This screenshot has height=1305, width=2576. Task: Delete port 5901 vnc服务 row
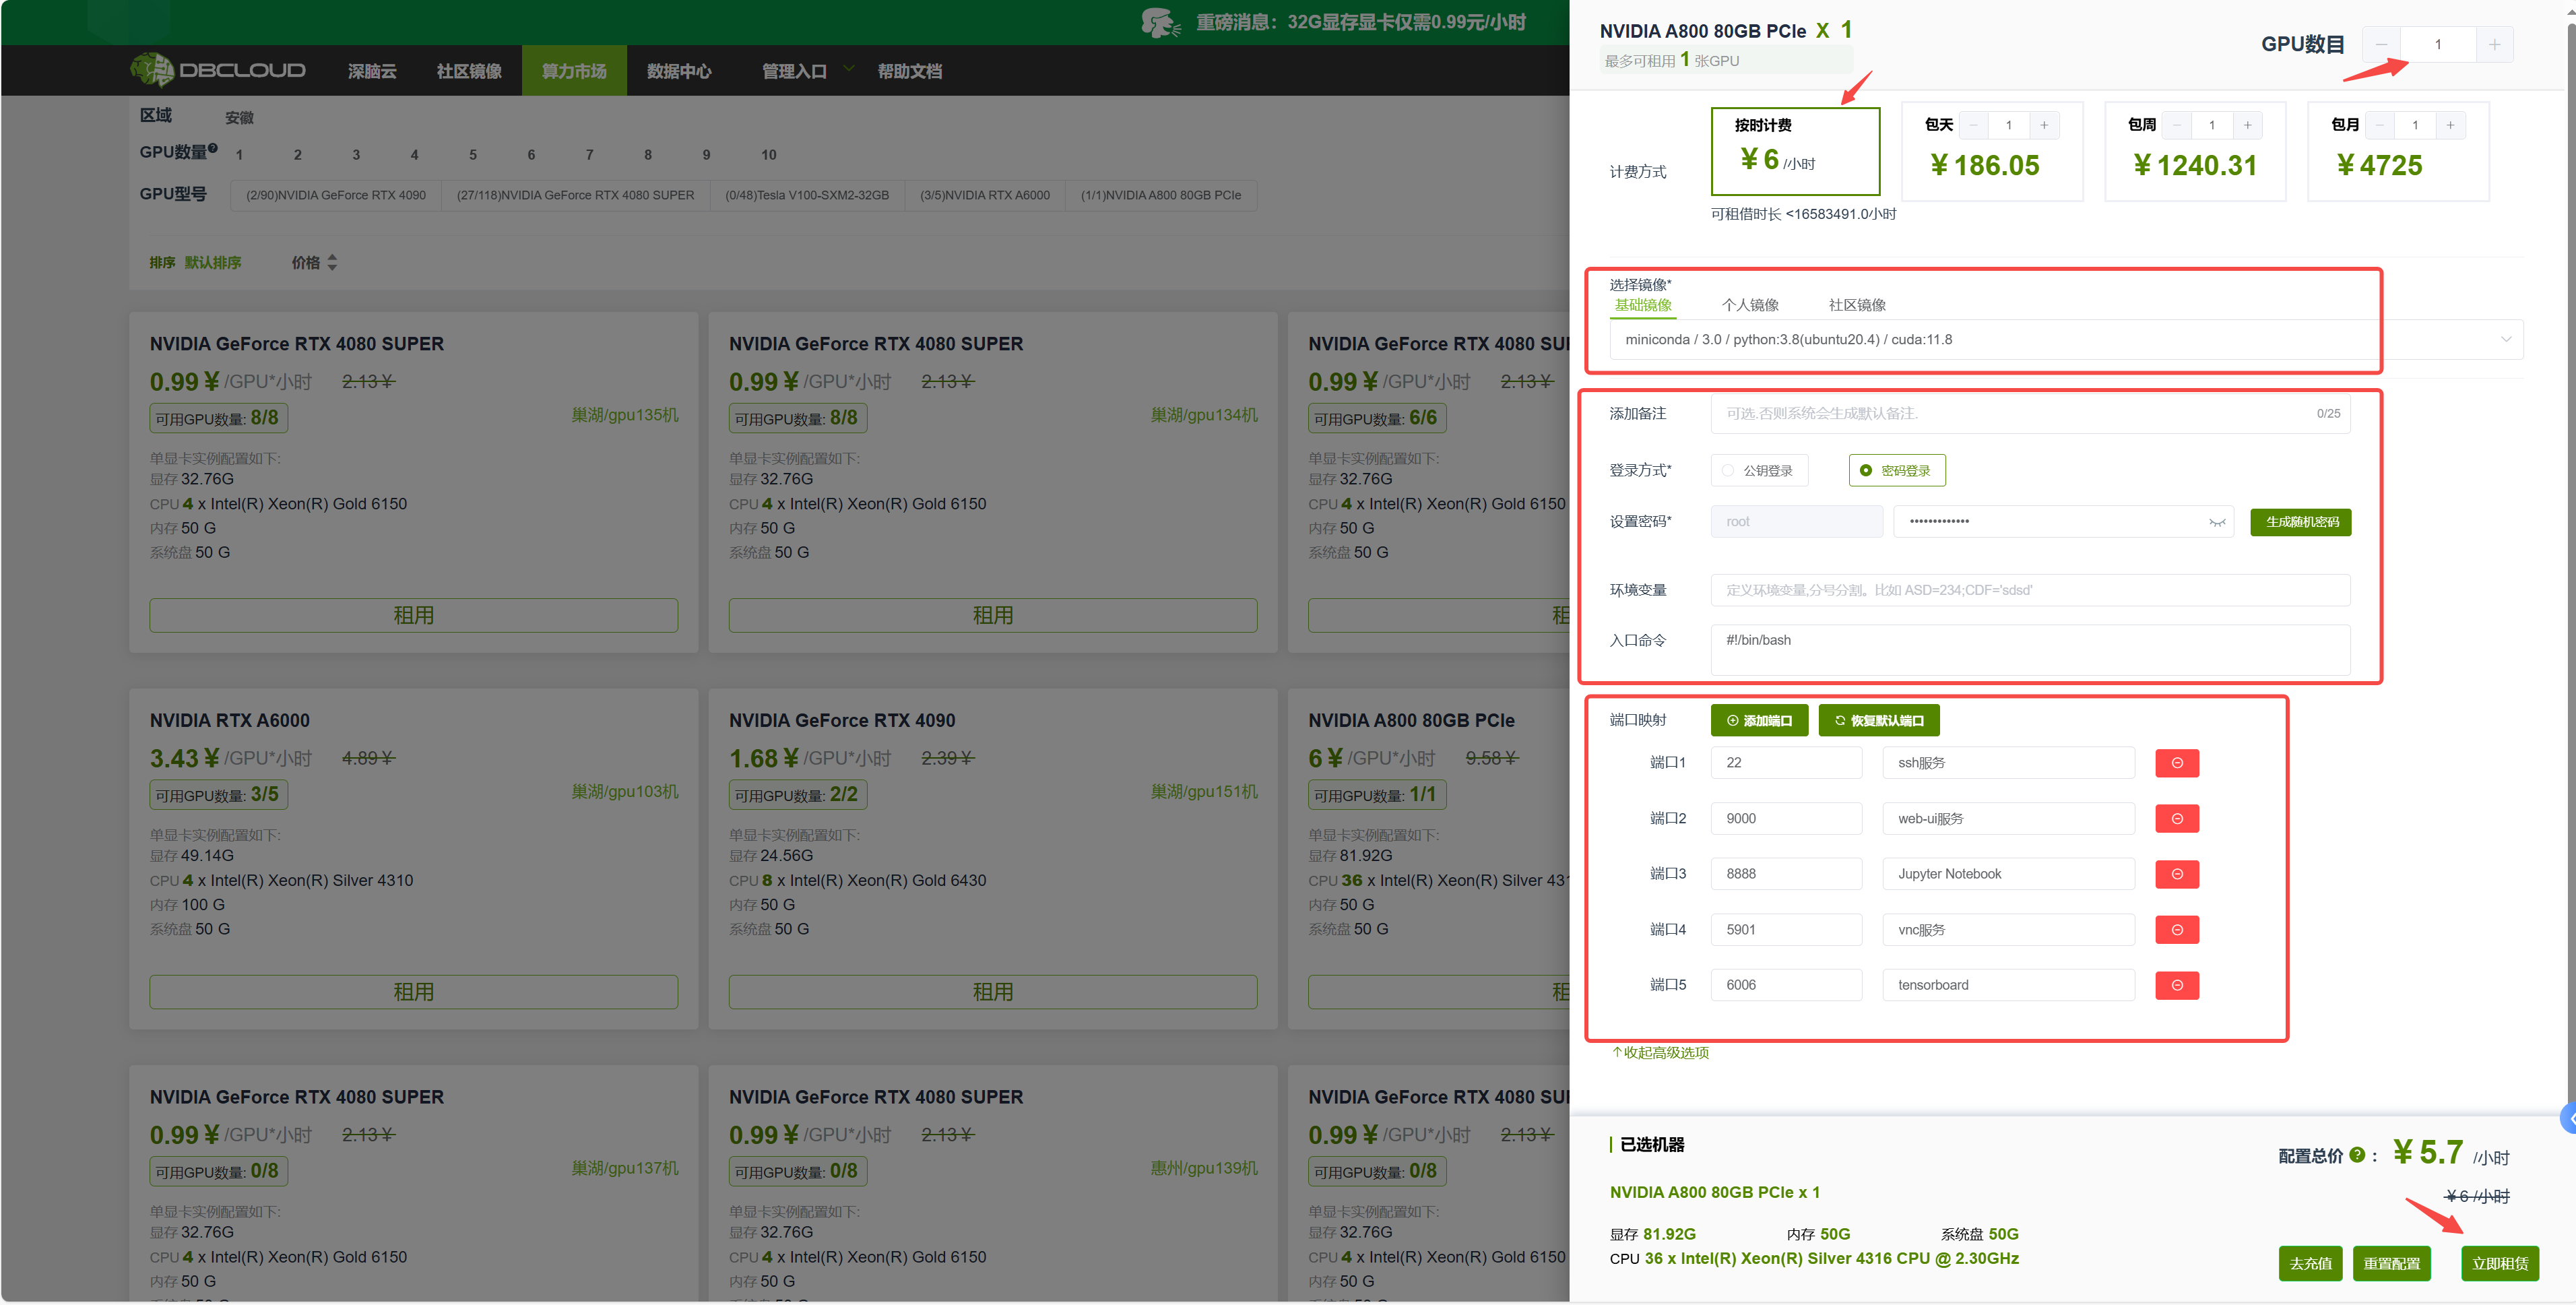pos(2177,930)
